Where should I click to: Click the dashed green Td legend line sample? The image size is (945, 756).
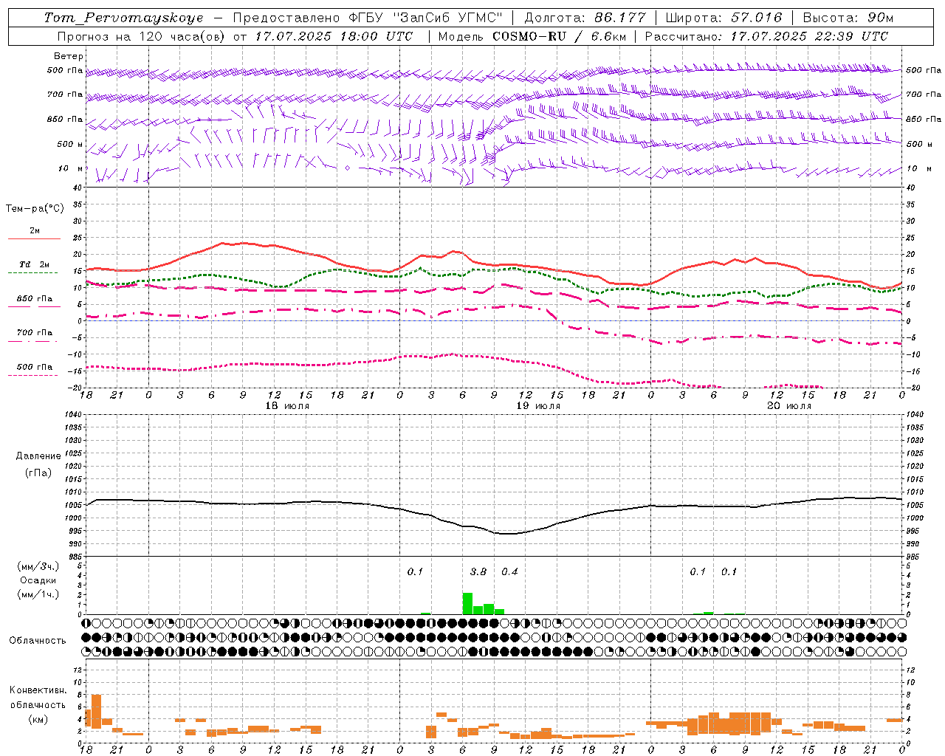(x=33, y=273)
